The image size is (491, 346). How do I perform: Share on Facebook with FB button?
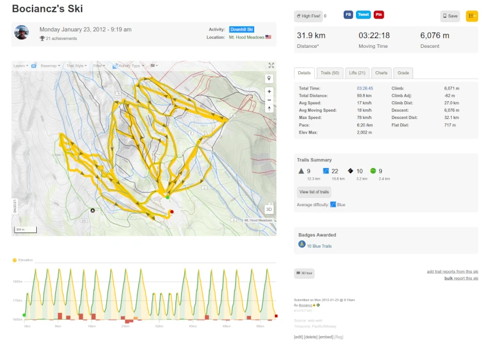click(x=348, y=15)
